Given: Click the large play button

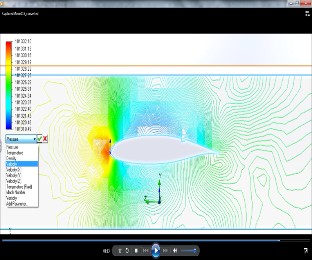Looking at the screenshot, I should pyautogui.click(x=156, y=251).
